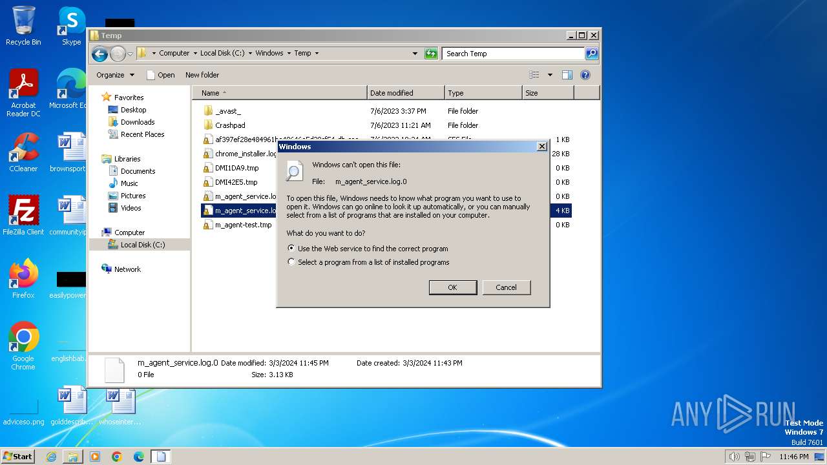Open Explorer help question mark
Screen dimensions: 827x465
click(x=585, y=75)
